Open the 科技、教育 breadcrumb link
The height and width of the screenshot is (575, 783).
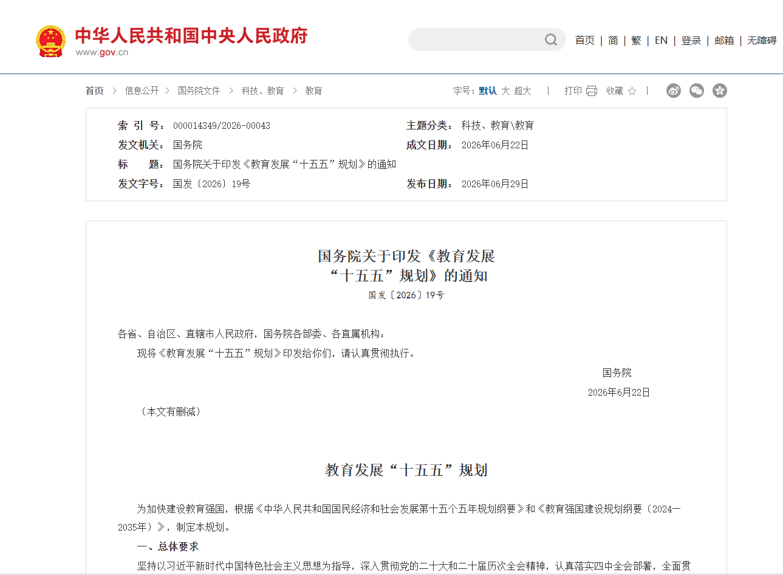(x=262, y=91)
